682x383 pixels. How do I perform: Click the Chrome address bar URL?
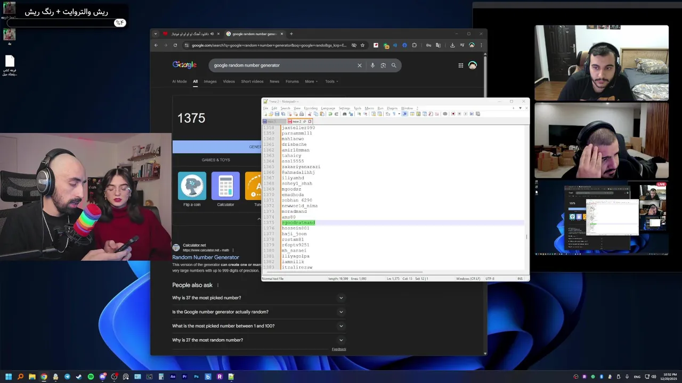(x=269, y=45)
